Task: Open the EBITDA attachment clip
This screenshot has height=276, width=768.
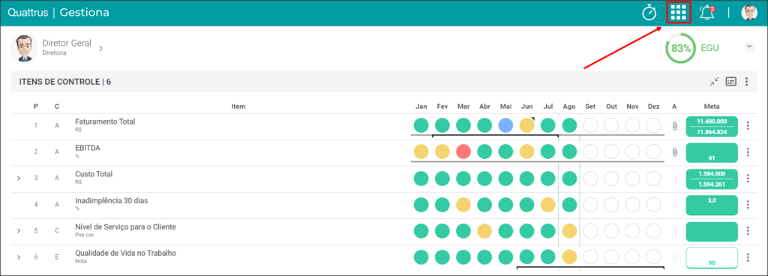Action: click(674, 152)
